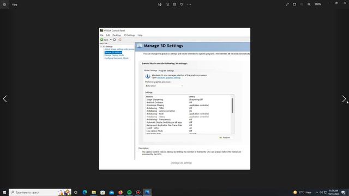
Task: Open the Preferred graphics processor dropdown
Action: tap(164, 86)
